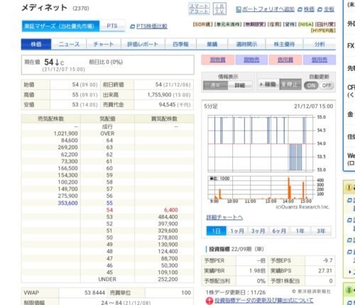Image resolution: width=355 pixels, height=305 pixels.
Task: Select the 東証マザーズ market tab
Action: [60, 26]
